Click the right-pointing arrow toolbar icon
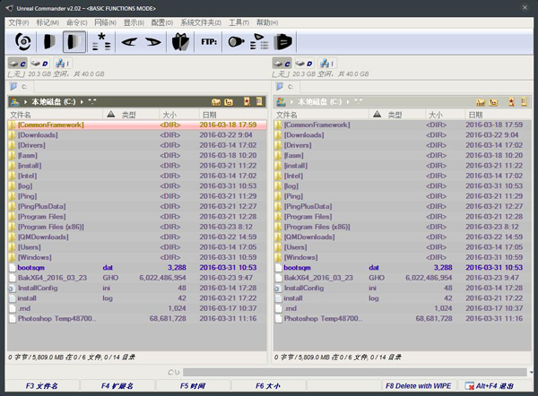 pyautogui.click(x=152, y=42)
